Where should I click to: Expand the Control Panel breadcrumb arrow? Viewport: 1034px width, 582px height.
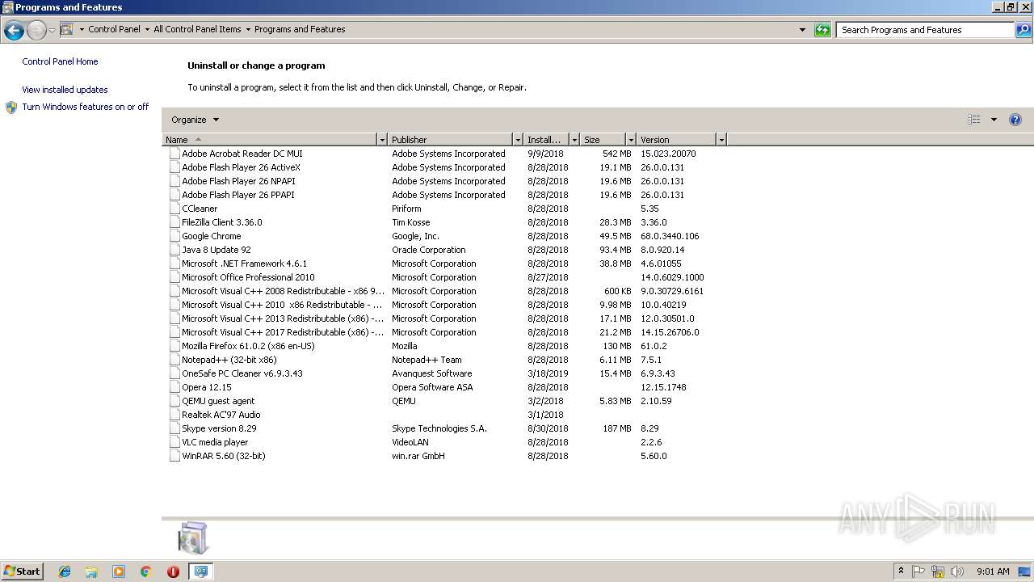[147, 29]
